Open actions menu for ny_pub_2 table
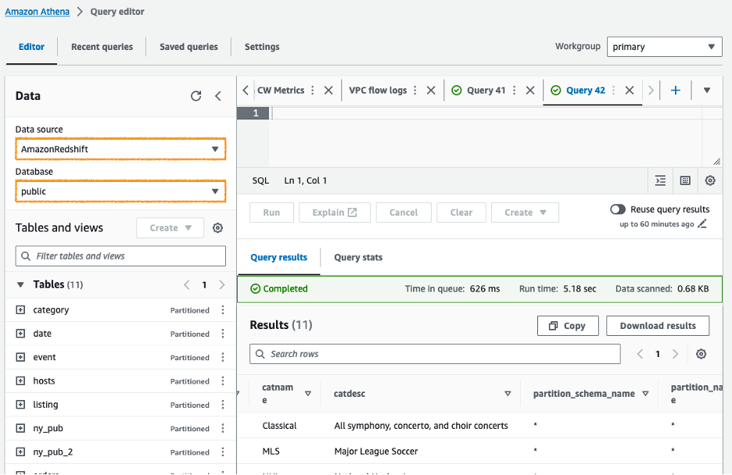732x475 pixels. tap(223, 452)
